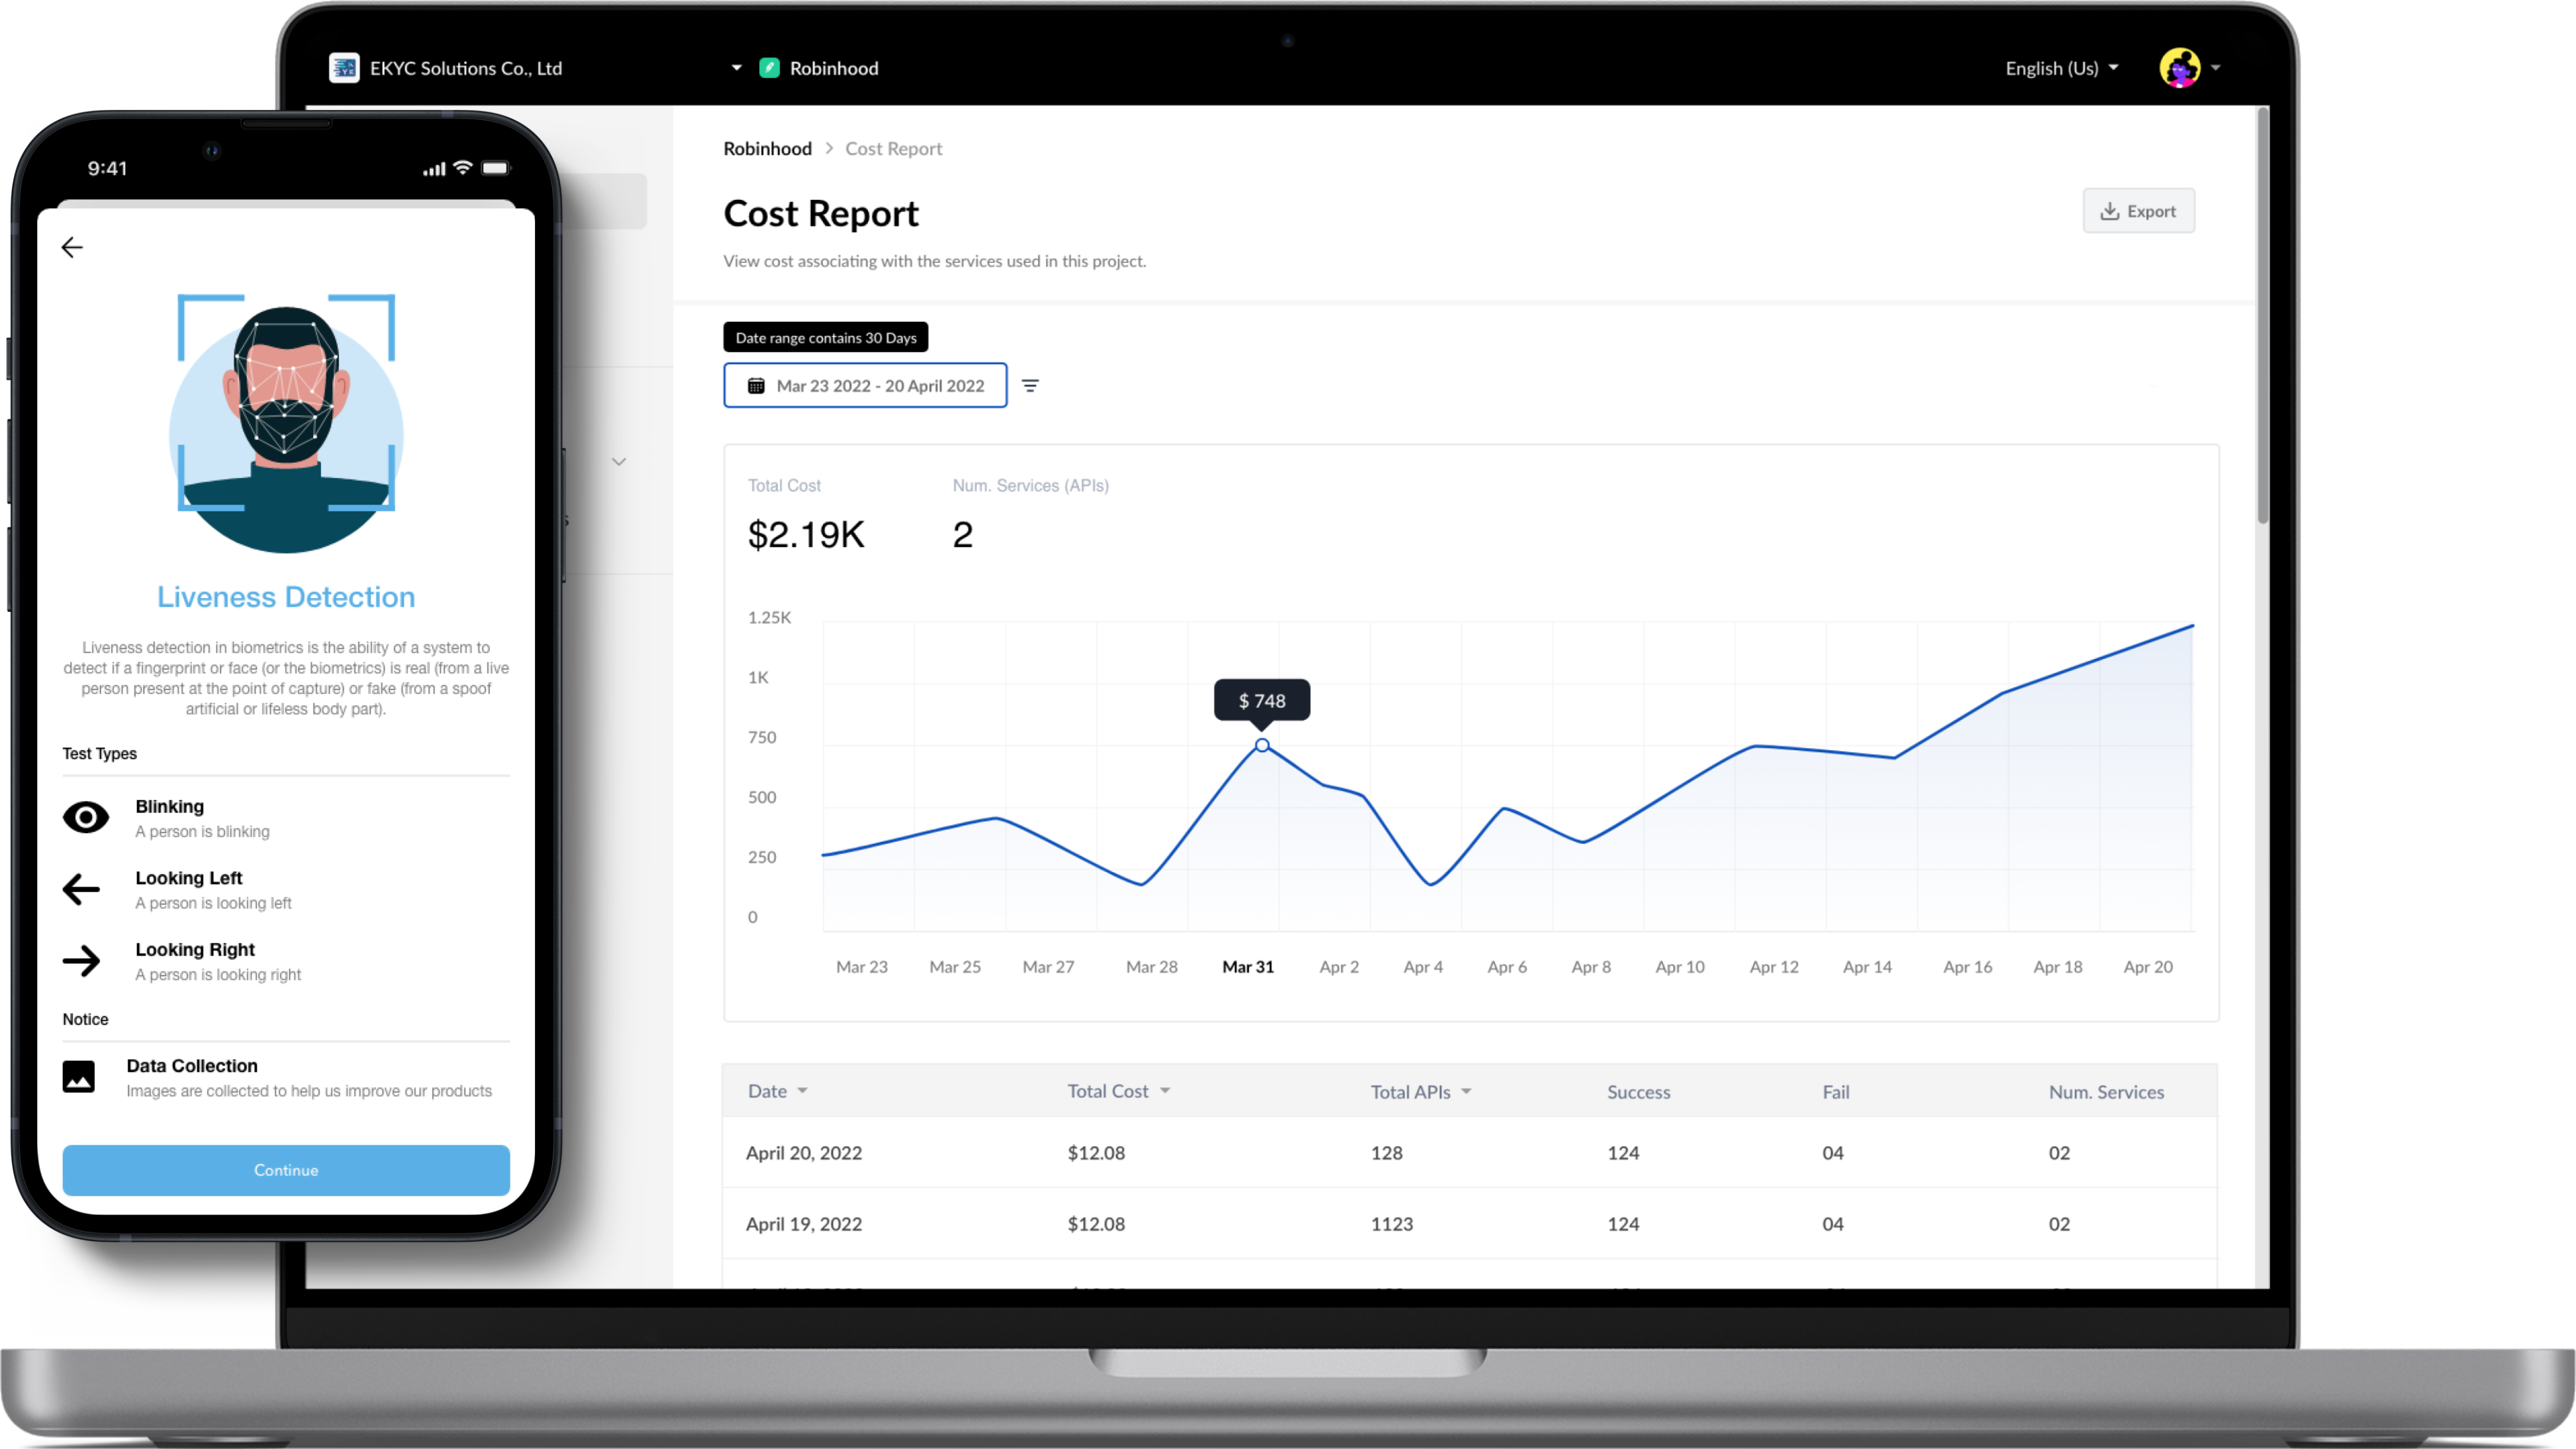
Task: Click the Looking Right arrow icon
Action: coord(82,961)
